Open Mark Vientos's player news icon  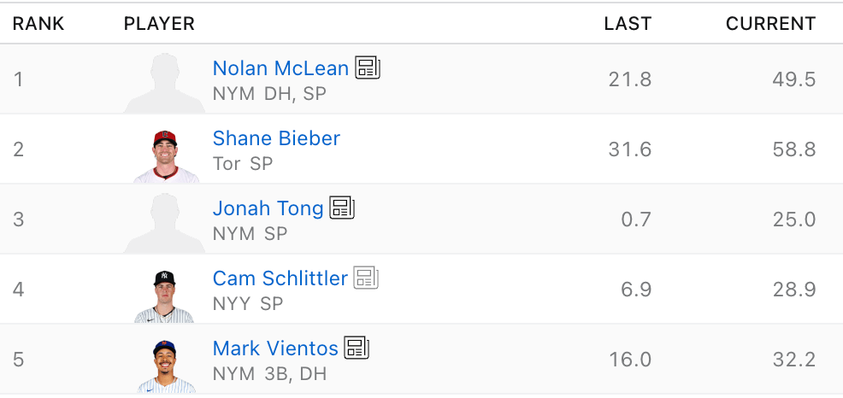pos(357,348)
